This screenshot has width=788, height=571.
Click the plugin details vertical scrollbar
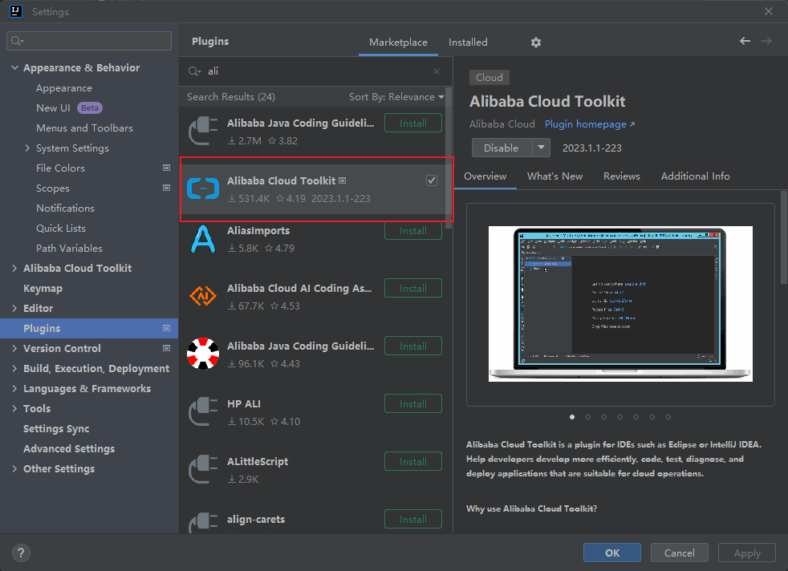pyautogui.click(x=784, y=237)
